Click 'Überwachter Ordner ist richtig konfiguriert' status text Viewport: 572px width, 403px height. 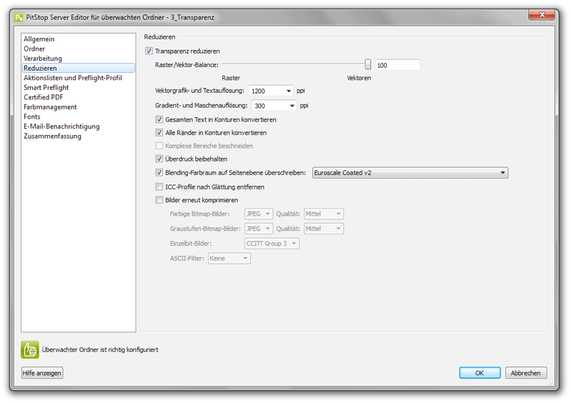click(100, 349)
